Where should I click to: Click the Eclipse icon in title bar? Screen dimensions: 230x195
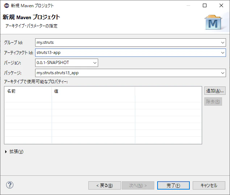coord(7,5)
